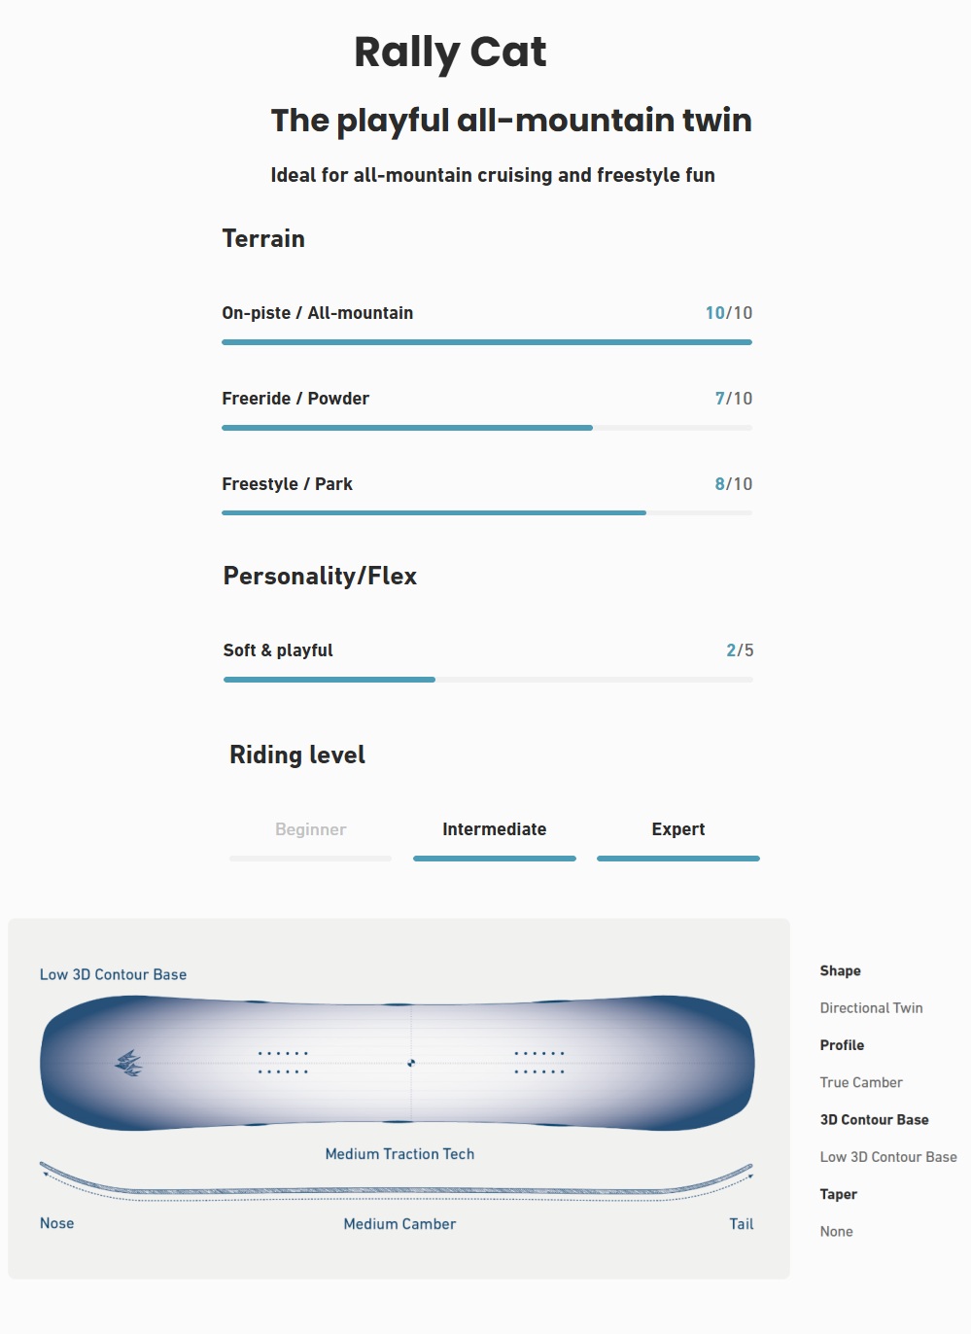Click the True Camber profile value
Viewport: 971px width, 1334px height.
tap(861, 1082)
